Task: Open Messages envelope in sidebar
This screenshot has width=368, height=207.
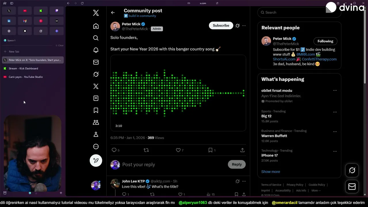Action: [x=96, y=62]
